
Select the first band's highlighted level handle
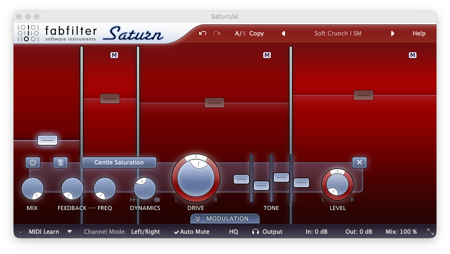pyautogui.click(x=48, y=140)
